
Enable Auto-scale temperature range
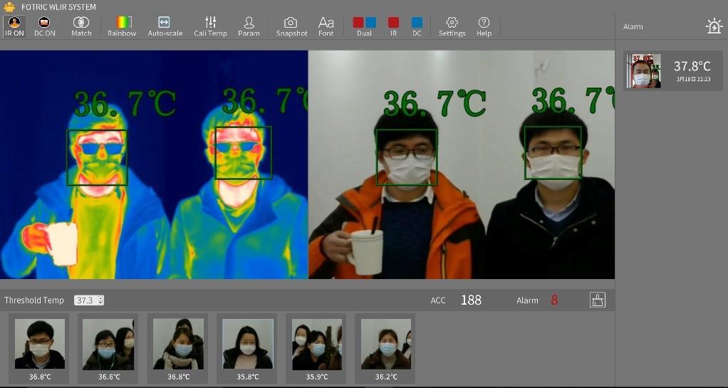(165, 26)
